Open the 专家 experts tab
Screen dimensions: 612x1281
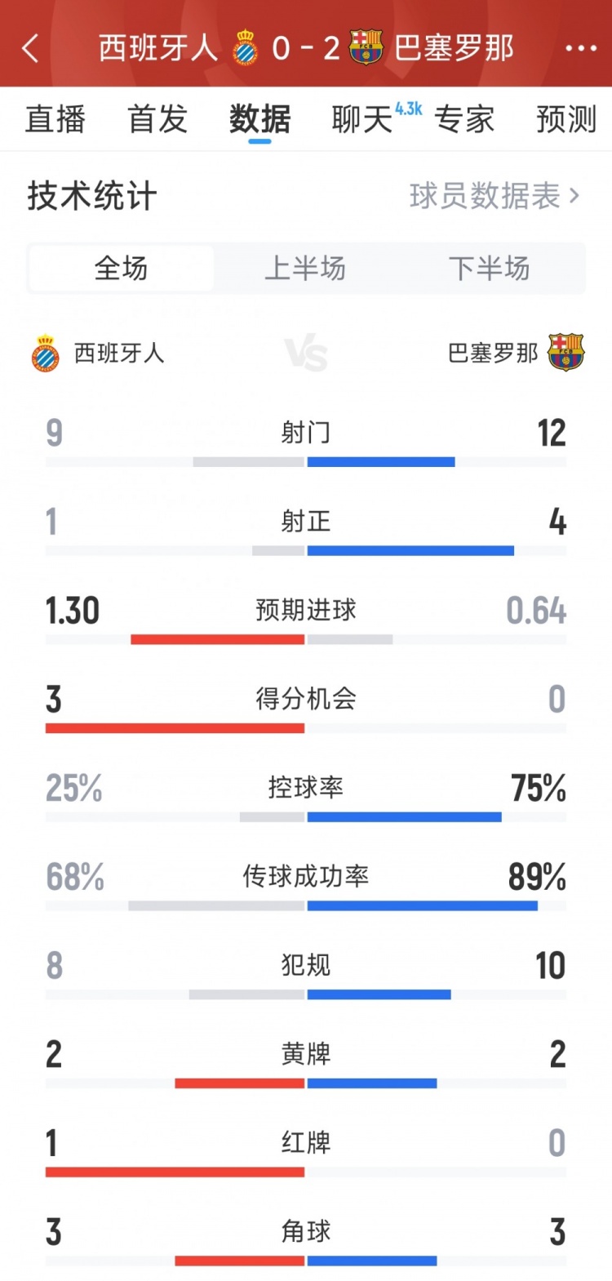pos(464,119)
